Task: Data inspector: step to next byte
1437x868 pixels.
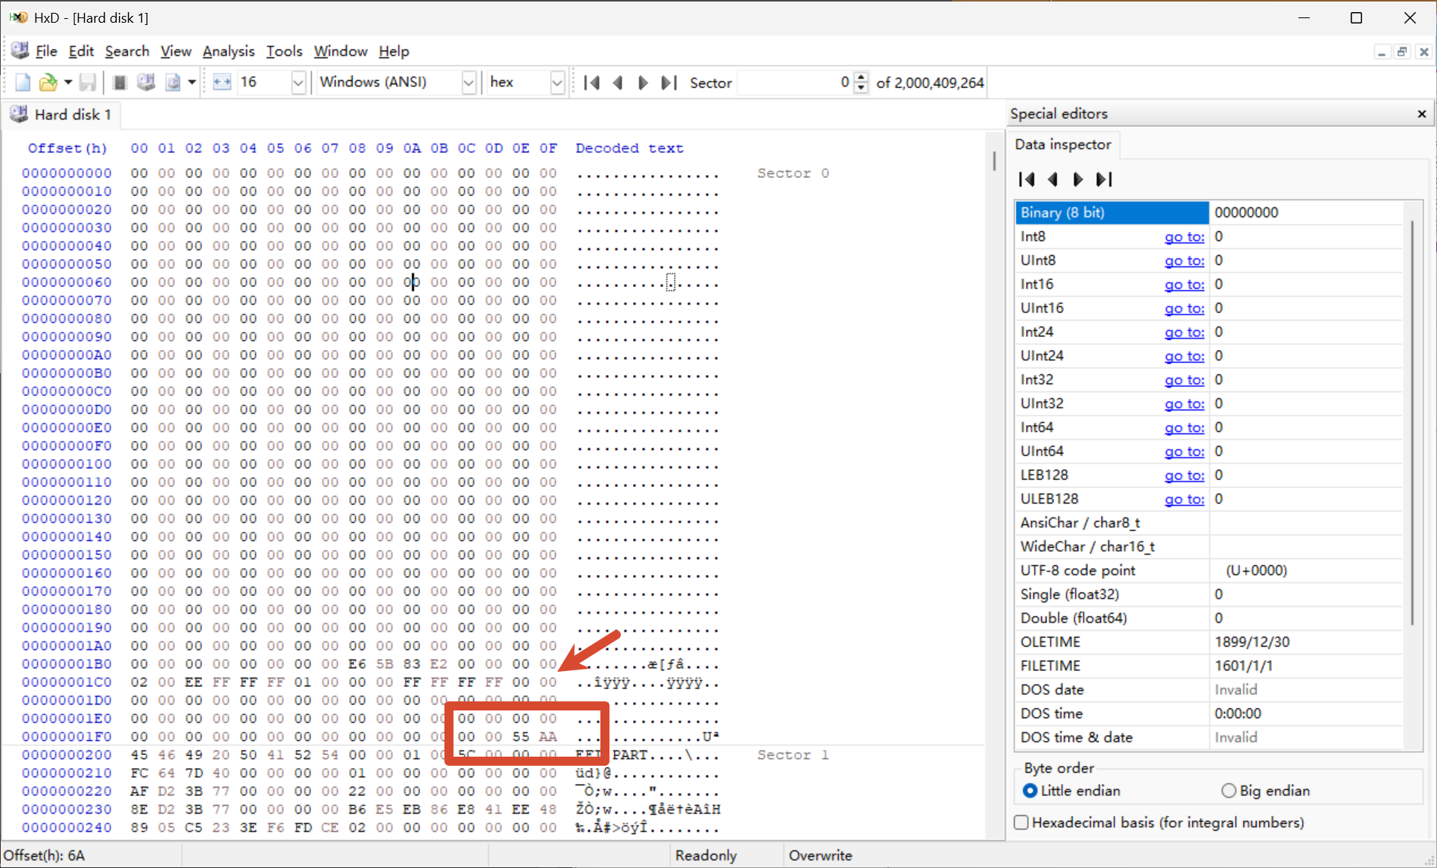Action: [x=1077, y=180]
